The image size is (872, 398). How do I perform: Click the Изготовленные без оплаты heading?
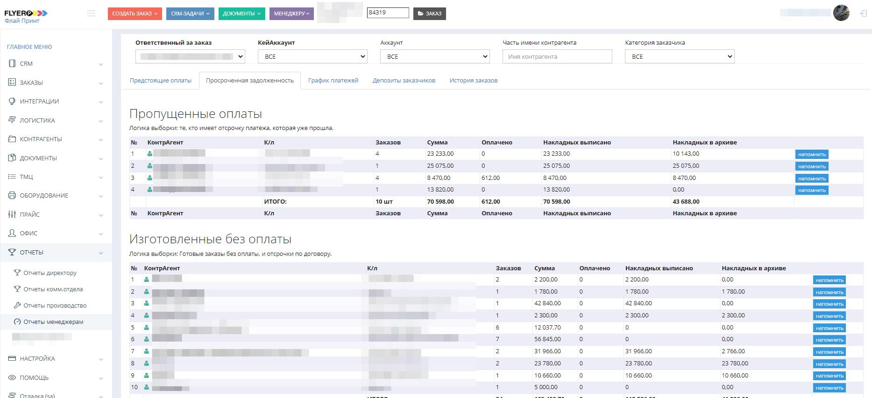210,239
